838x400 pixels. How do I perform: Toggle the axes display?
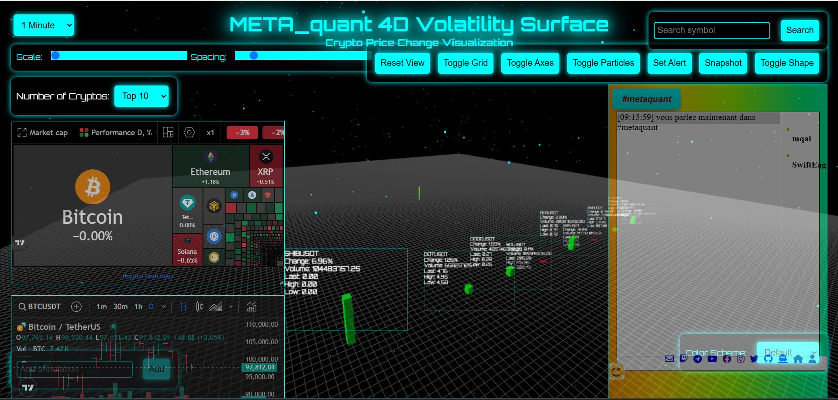click(530, 63)
